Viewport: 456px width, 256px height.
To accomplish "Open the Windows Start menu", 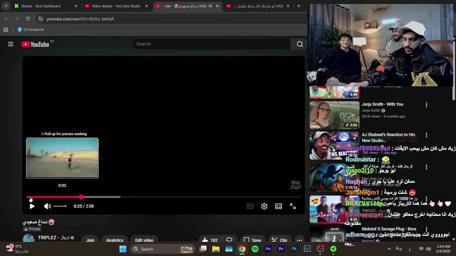I will pyautogui.click(x=123, y=249).
